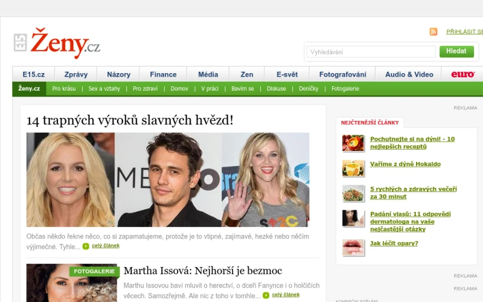Open Martha Issová photo thumbnail
The width and height of the screenshot is (483, 302).
71,283
